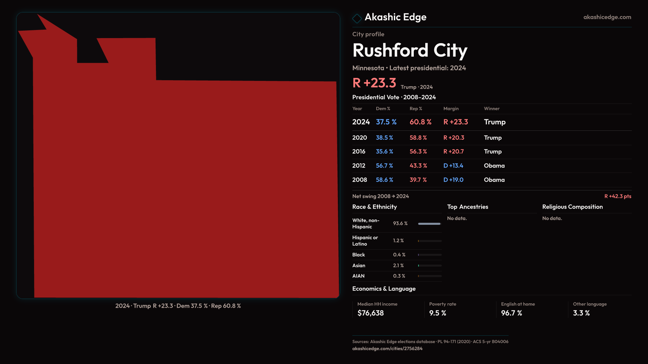Image resolution: width=648 pixels, height=364 pixels.
Task: Click the map caption below the map
Action: (x=178, y=306)
